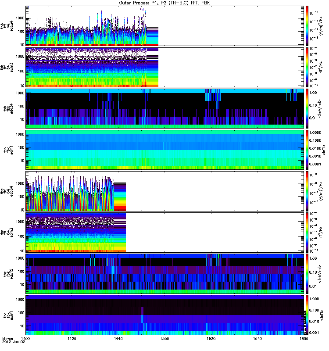Click the 'hhmm' time format label
The width and height of the screenshot is (329, 351).
(x=7, y=339)
